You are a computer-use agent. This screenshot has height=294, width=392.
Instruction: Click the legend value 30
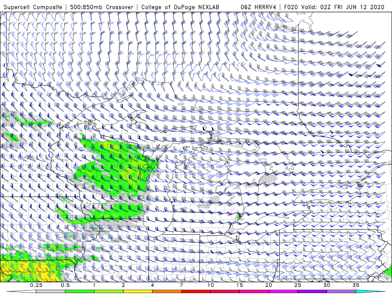click(x=326, y=285)
